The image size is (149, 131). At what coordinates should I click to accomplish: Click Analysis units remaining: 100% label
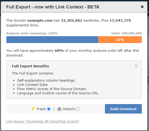click(32, 33)
